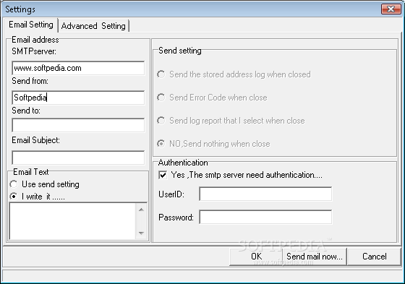The image size is (405, 284).
Task: Click the Send mail now... button
Action: (x=315, y=257)
